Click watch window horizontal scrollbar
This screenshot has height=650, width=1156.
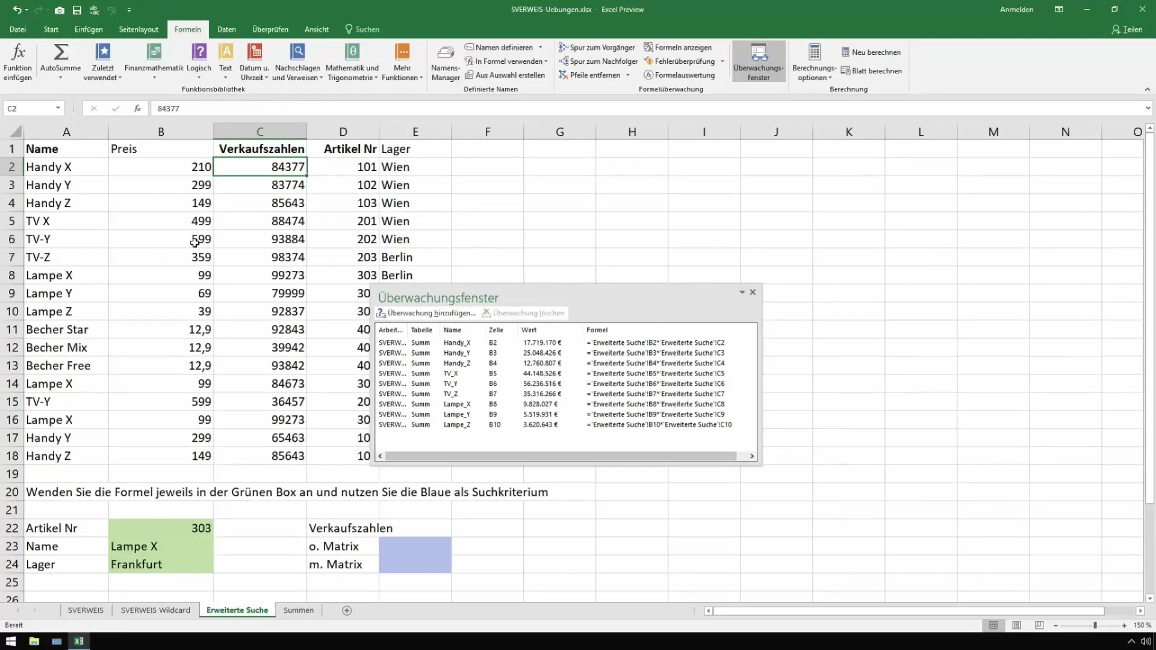(x=561, y=456)
